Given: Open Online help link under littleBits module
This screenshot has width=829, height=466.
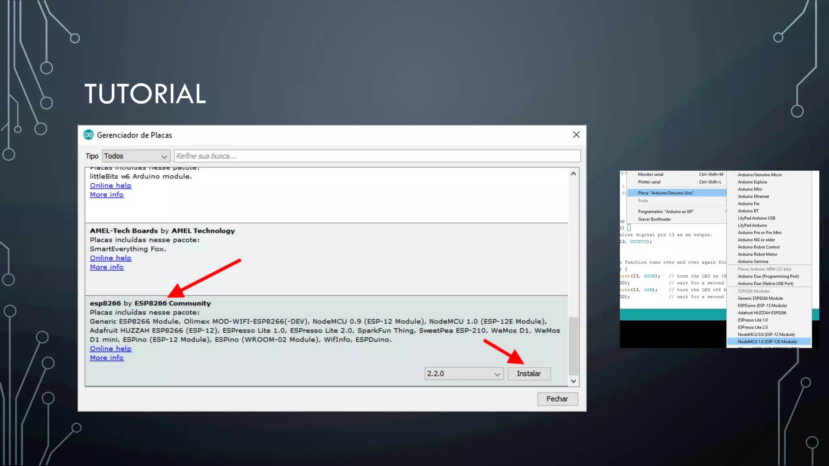Looking at the screenshot, I should [x=111, y=185].
